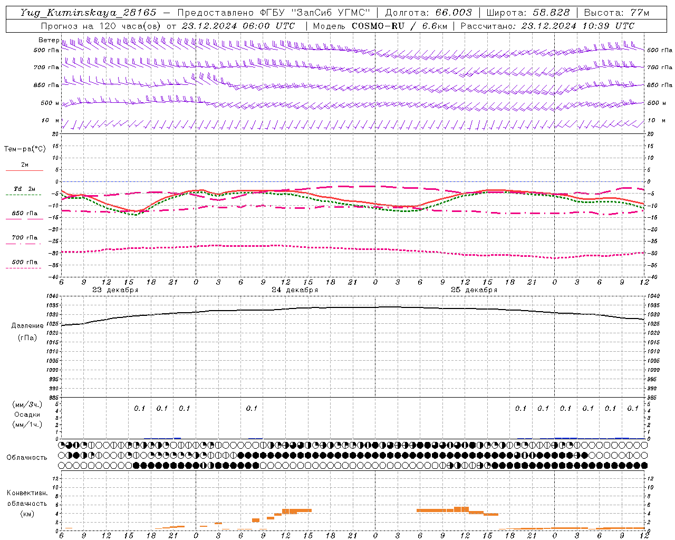Select the 'Долгота: 66.003' longitude value
The height and width of the screenshot is (540, 675).
tap(428, 13)
